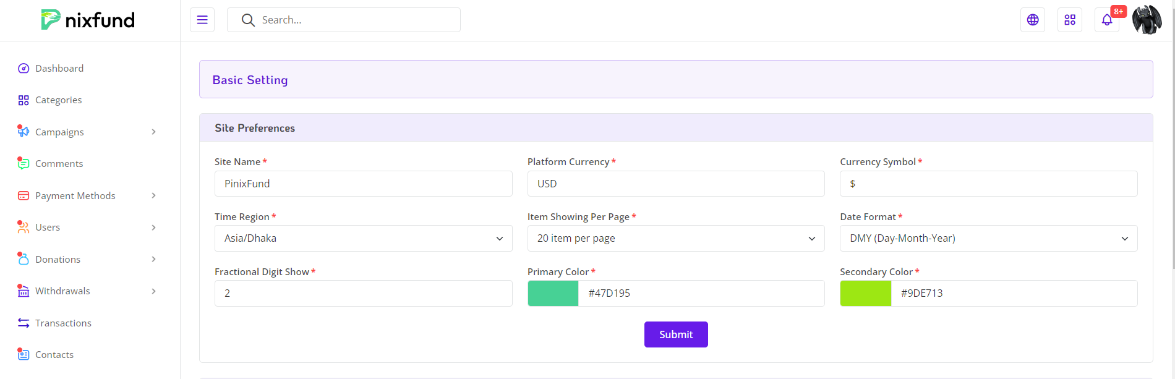The image size is (1175, 379).
Task: Open the apps grid icon in header
Action: point(1069,20)
